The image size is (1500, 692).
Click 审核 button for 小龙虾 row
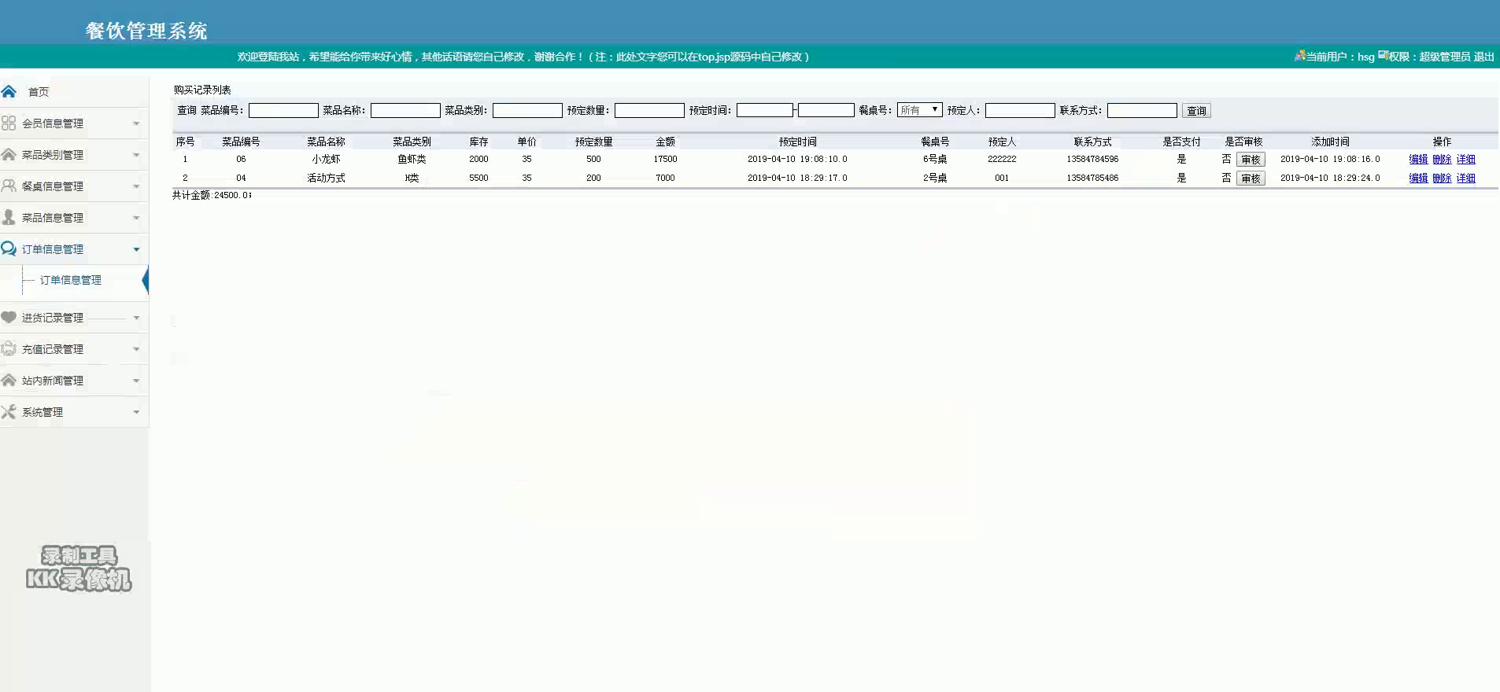click(x=1251, y=160)
